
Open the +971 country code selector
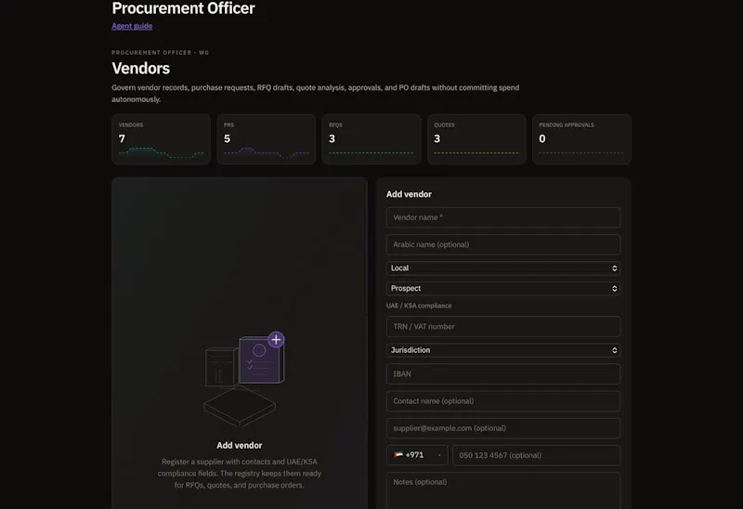point(417,455)
